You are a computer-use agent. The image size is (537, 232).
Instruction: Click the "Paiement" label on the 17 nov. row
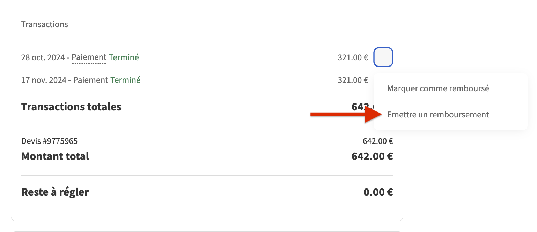(90, 80)
